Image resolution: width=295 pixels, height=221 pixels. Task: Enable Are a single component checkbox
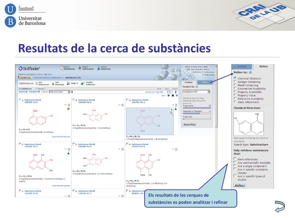[235, 166]
